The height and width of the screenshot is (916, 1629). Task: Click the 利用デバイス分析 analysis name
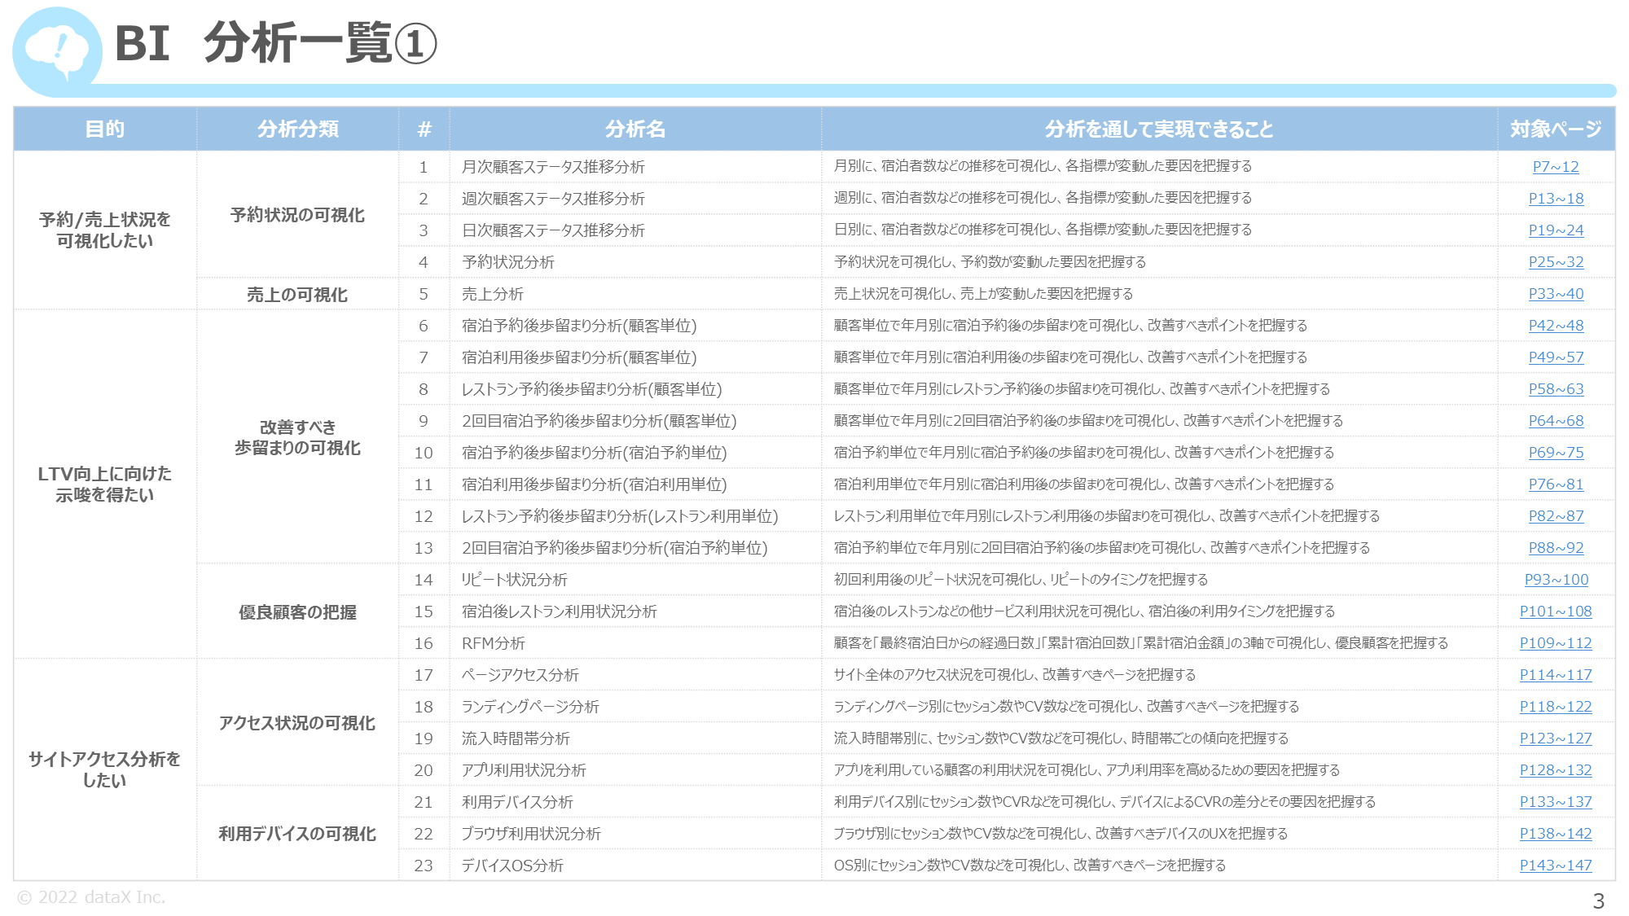point(517,802)
